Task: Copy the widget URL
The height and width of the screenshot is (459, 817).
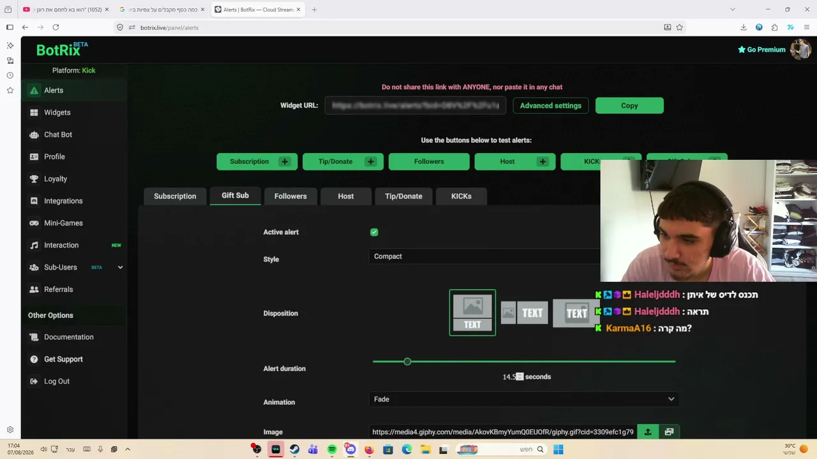Action: coord(629,106)
